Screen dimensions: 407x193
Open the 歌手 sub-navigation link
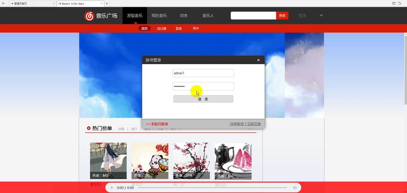(x=196, y=28)
